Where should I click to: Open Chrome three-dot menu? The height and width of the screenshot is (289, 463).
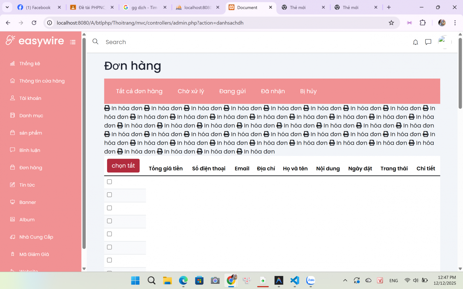point(455,23)
